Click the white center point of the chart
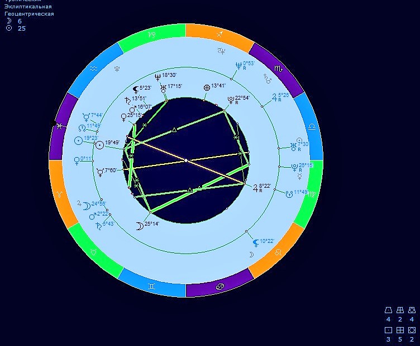The height and width of the screenshot is (346, 420). point(186,160)
